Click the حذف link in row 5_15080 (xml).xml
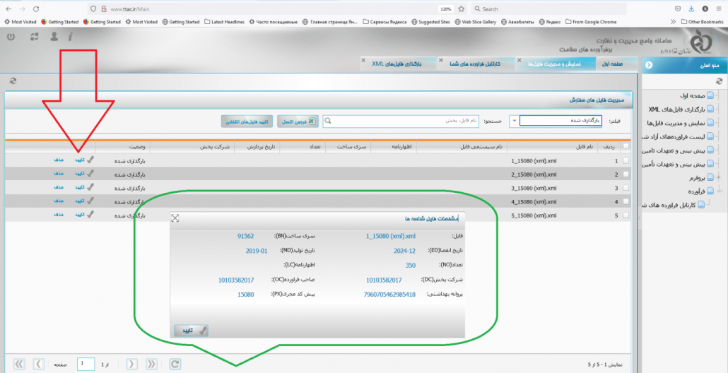The image size is (728, 373). 58,214
